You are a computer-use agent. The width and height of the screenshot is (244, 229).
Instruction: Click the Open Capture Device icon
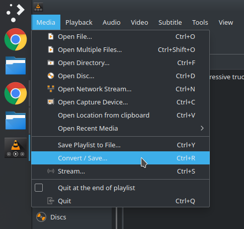pyautogui.click(x=51, y=102)
